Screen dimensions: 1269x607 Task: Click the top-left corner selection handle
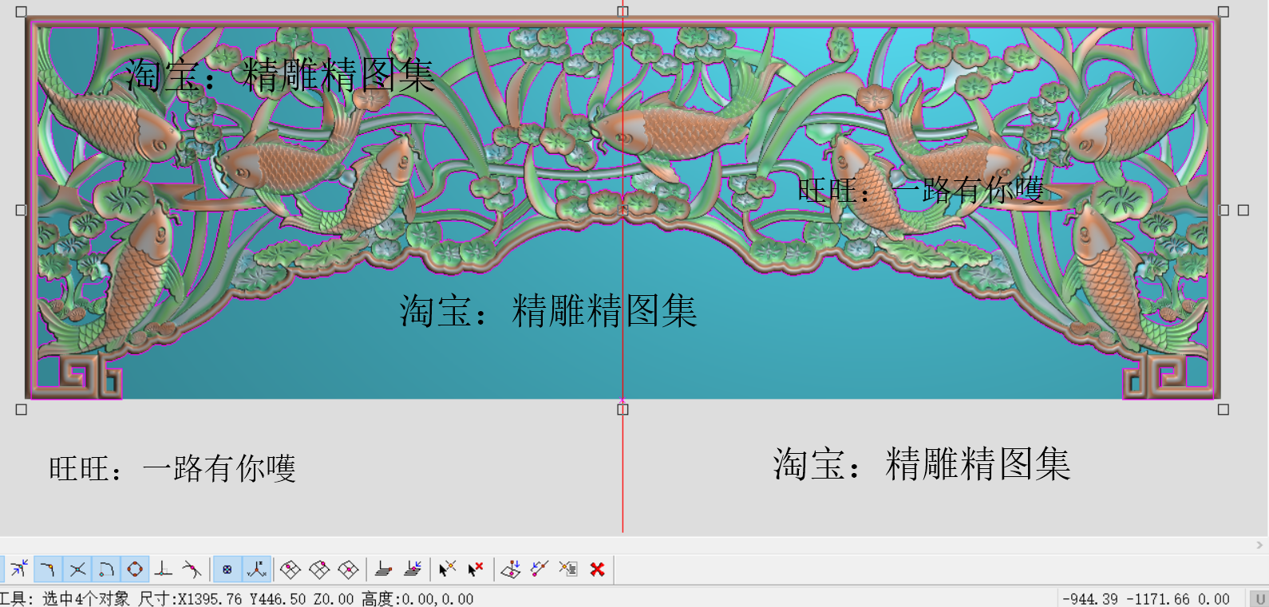point(22,12)
